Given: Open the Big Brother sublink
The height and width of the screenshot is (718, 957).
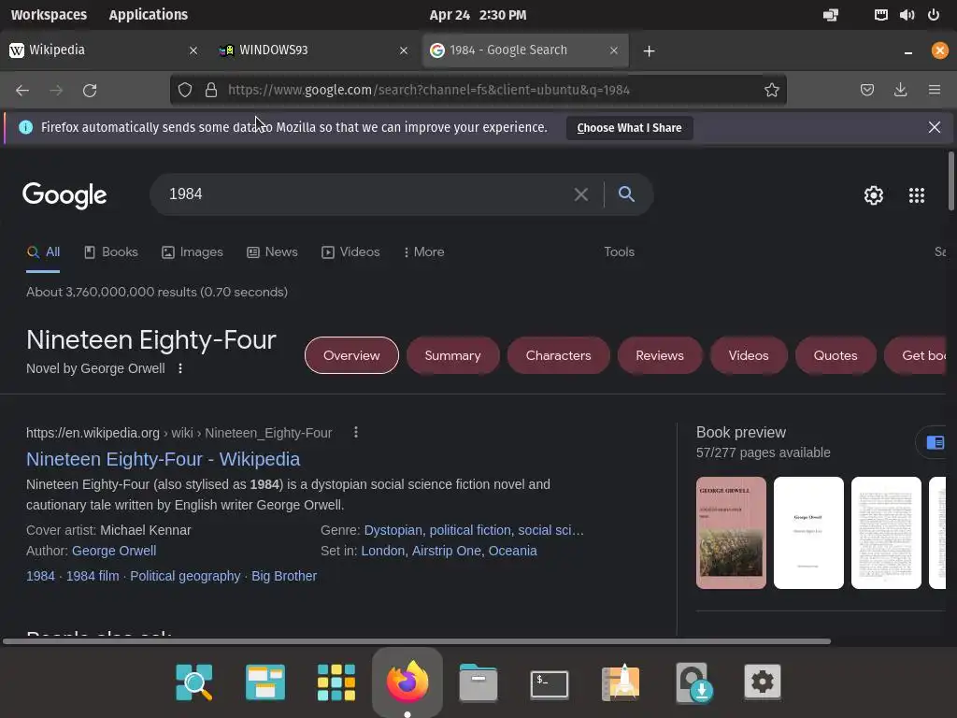Looking at the screenshot, I should coord(284,576).
